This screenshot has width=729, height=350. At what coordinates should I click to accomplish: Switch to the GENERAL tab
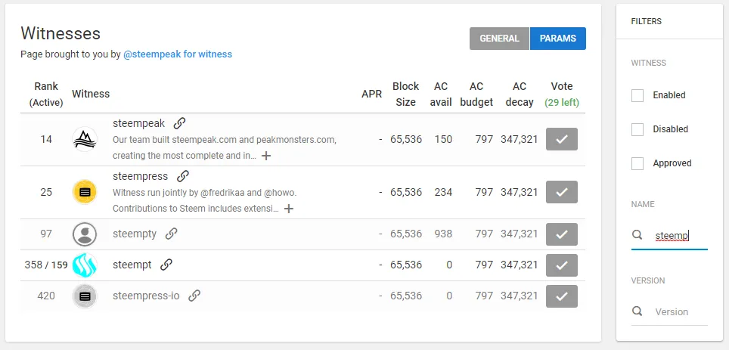click(x=499, y=39)
